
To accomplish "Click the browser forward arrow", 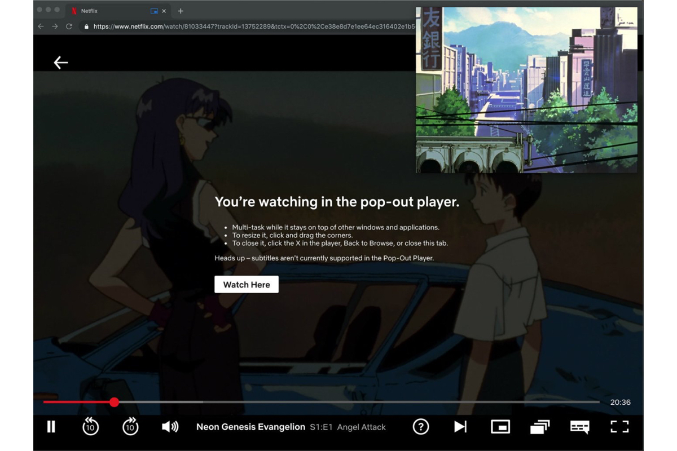I will pos(55,26).
